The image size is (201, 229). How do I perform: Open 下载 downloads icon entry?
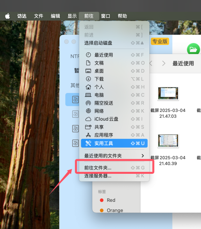pyautogui.click(x=114, y=79)
